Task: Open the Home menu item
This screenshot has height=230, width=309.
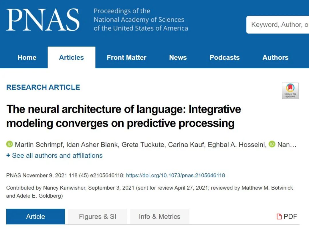Action: tap(27, 57)
